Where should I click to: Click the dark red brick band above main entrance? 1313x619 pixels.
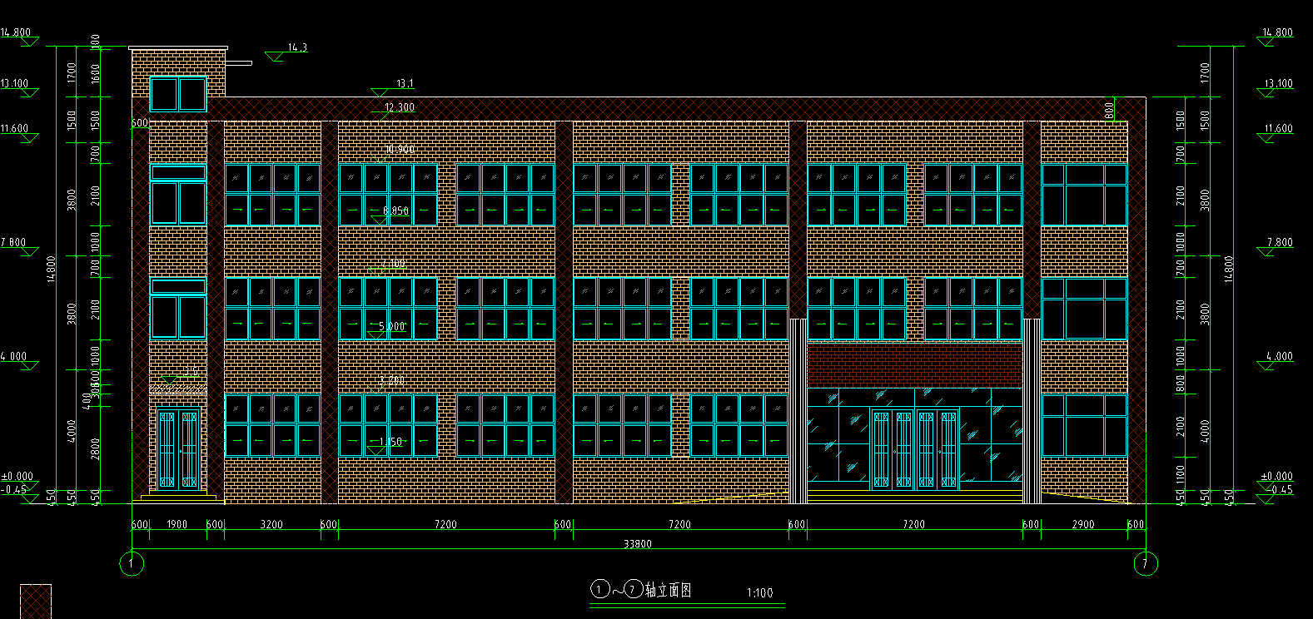pyautogui.click(x=914, y=365)
